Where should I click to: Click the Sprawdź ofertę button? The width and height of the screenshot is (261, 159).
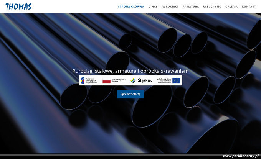coord(130,94)
